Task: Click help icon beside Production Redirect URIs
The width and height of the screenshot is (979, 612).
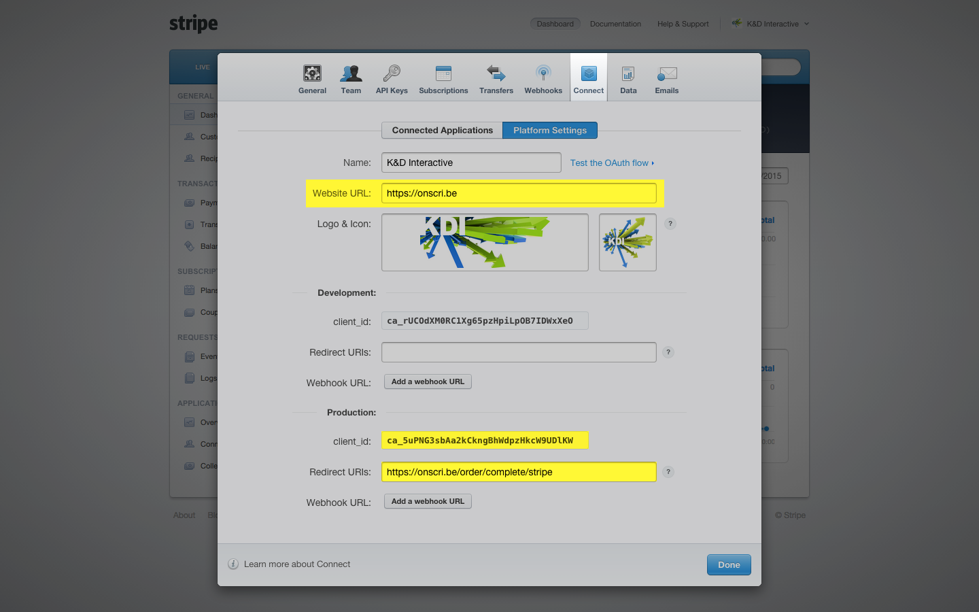Action: 668,472
